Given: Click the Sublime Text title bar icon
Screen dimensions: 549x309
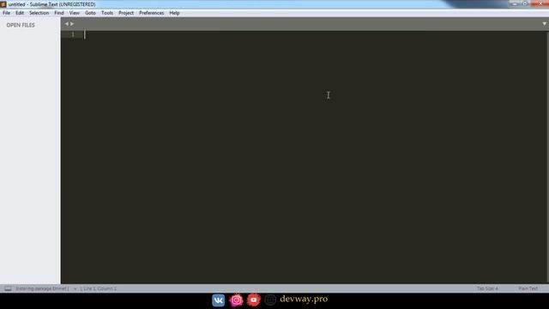Looking at the screenshot, I should click(3, 4).
